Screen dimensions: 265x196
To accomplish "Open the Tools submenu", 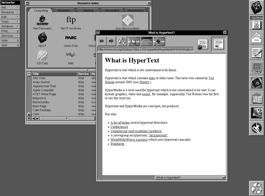I will pos(10,22).
